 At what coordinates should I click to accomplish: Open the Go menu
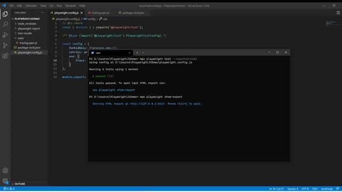point(51,6)
